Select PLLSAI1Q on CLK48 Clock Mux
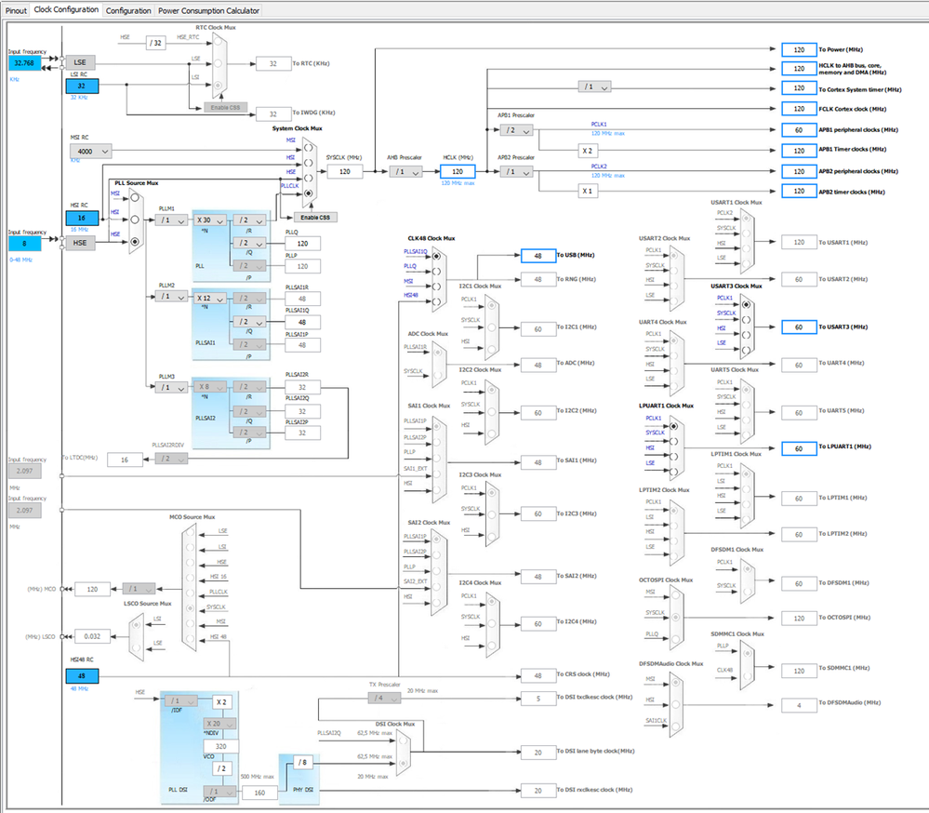This screenshot has height=813, width=929. click(x=436, y=256)
